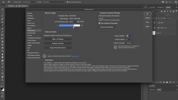Screen dimensions: 178x100
Task: Select the Zoom magnifier tool
Action: [x=3, y=80]
